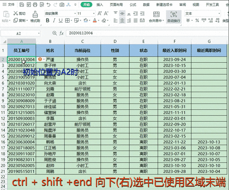Click the error warning icon beside 严谨

pyautogui.click(x=40, y=59)
